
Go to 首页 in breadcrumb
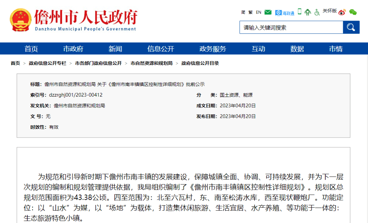(15, 63)
